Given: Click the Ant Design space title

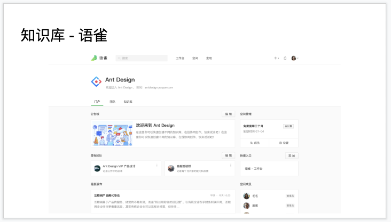Looking at the screenshot, I should 120,79.
